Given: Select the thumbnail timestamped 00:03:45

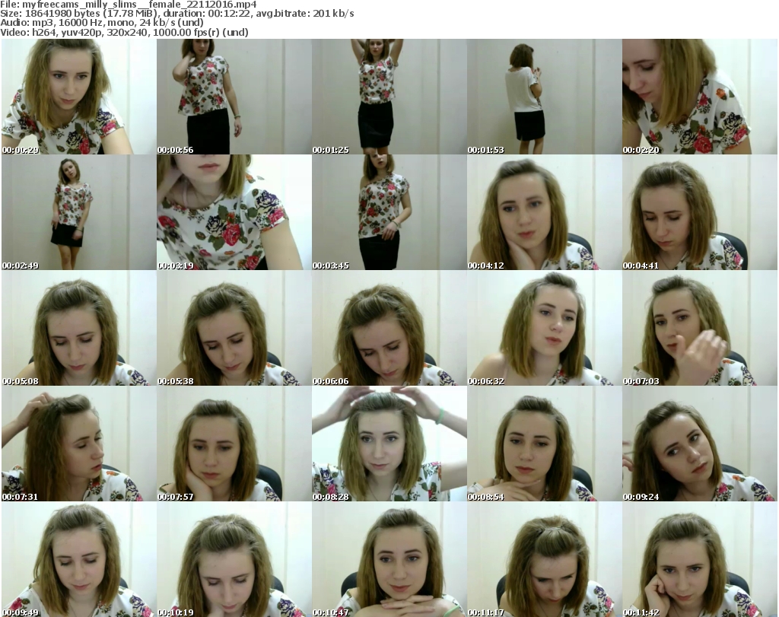Looking at the screenshot, I should coord(389,212).
